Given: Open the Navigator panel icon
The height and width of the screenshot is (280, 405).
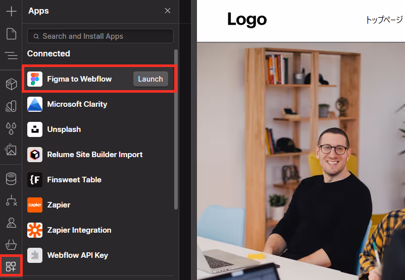Looking at the screenshot, I should click(11, 55).
